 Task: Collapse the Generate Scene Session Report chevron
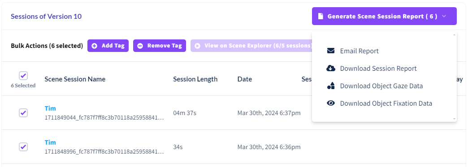pyautogui.click(x=444, y=16)
